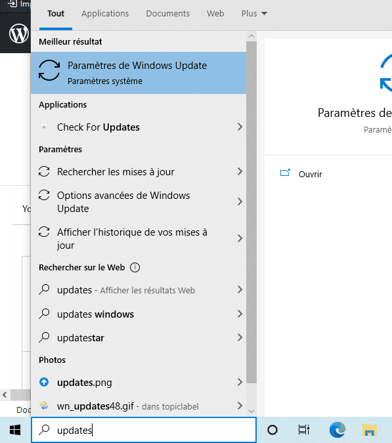Open Afficher l'historique de vos mises à jour
This screenshot has height=443, width=392.
coord(138,238)
